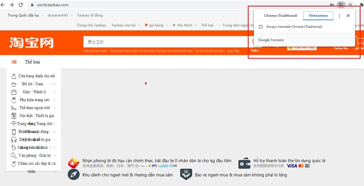Click the Taobao search input field
Screen dimensions: 364x186
click(166, 42)
